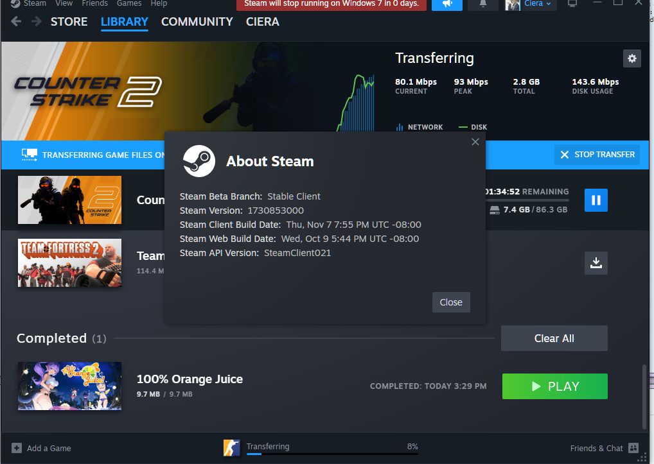654x464 pixels.
Task: Open the download page settings gear
Action: coord(632,58)
